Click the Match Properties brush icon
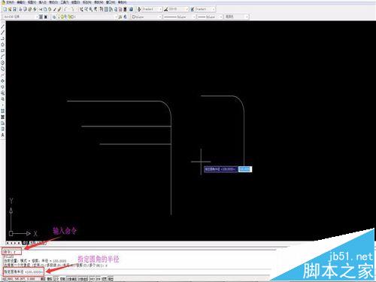 [55, 9]
